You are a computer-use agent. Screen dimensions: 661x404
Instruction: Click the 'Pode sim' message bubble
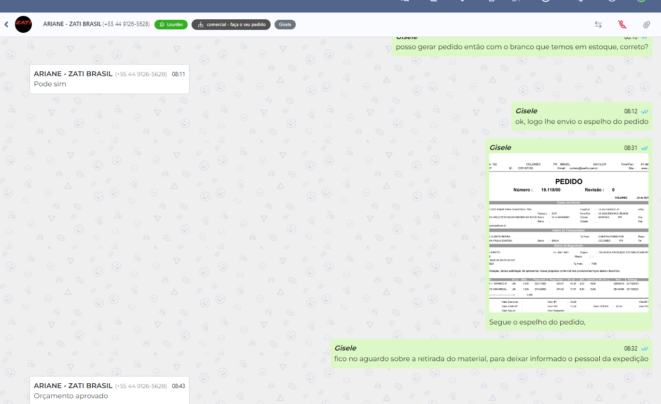pyautogui.click(x=50, y=84)
